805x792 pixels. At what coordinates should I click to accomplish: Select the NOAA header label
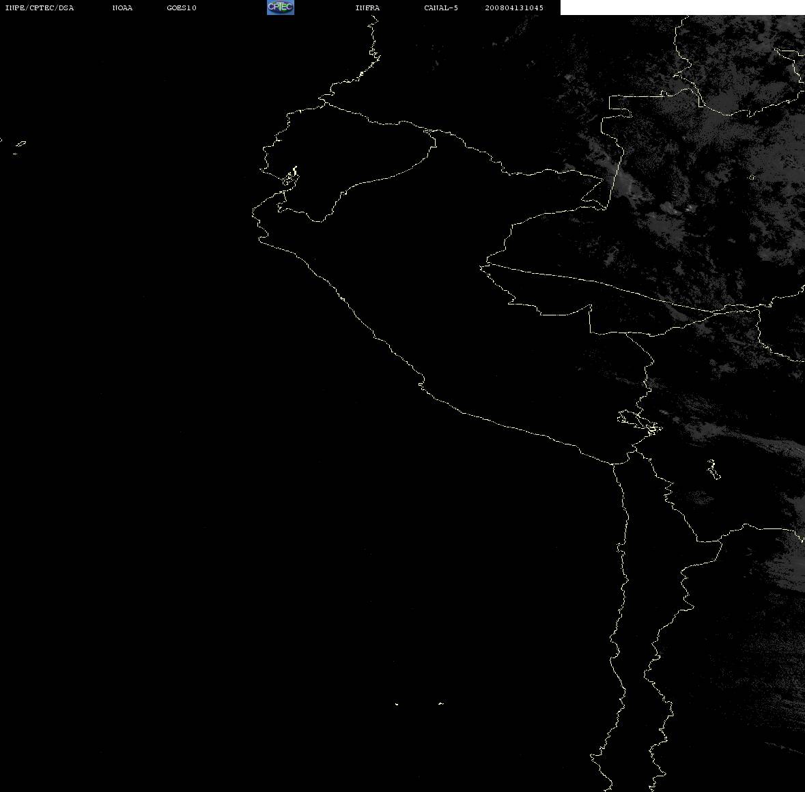(122, 8)
